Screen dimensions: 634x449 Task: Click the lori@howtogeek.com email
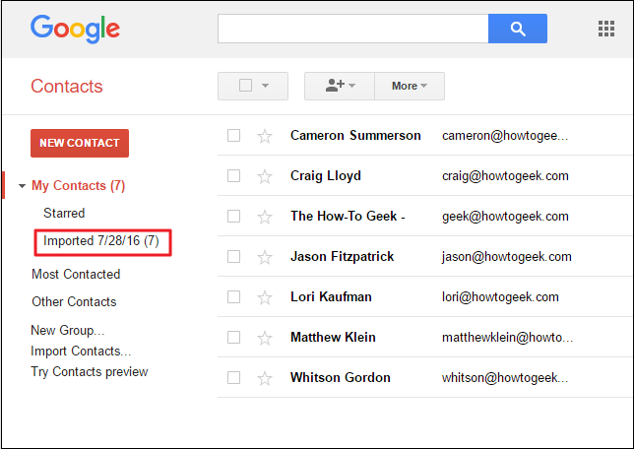point(500,297)
